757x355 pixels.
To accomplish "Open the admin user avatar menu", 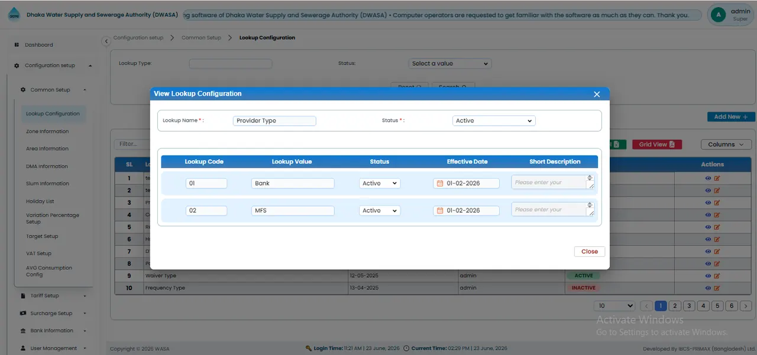I will pos(719,15).
